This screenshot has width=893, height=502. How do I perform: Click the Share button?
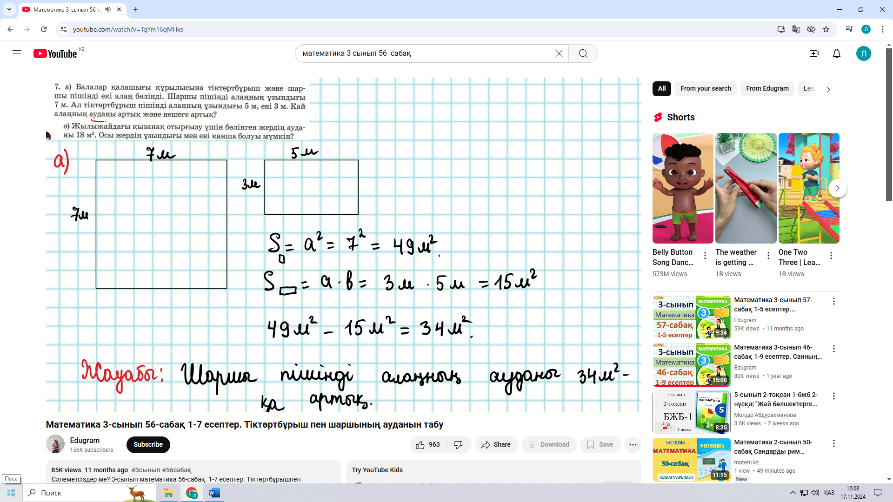coord(496,445)
